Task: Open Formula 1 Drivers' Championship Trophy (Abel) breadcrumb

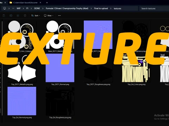Action: coord(67,8)
